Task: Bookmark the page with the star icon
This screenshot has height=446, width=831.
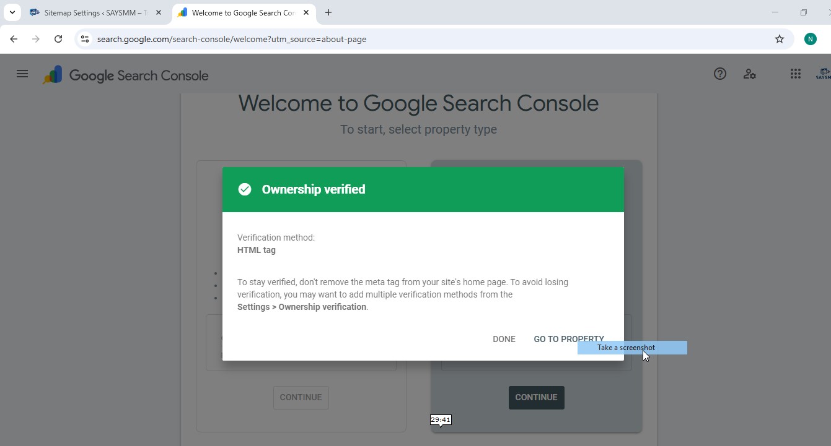Action: [x=779, y=38]
